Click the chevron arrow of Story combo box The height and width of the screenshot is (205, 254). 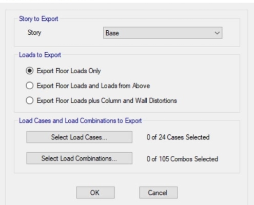(x=217, y=33)
